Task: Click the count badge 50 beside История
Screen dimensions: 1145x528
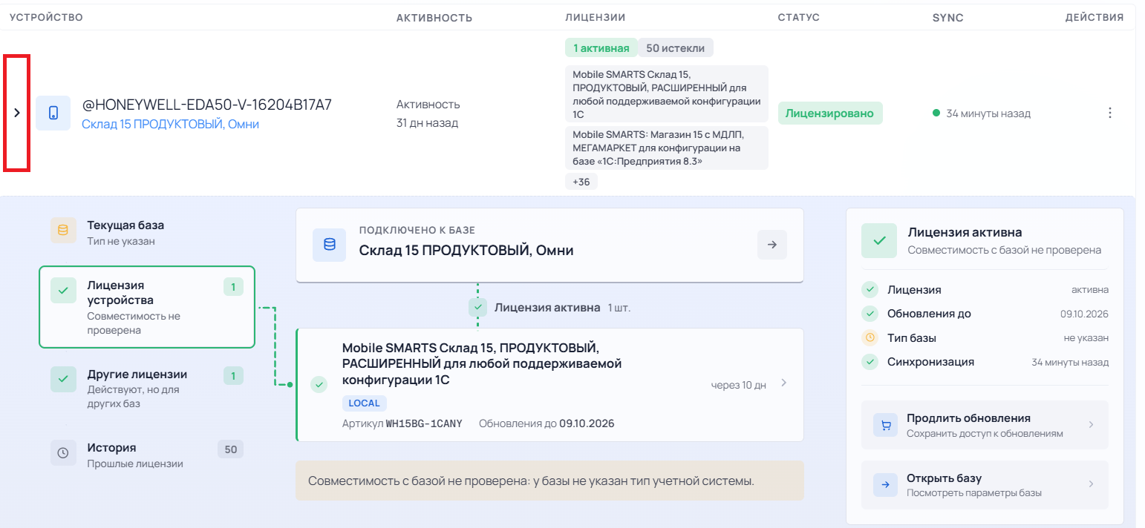Action: [230, 449]
